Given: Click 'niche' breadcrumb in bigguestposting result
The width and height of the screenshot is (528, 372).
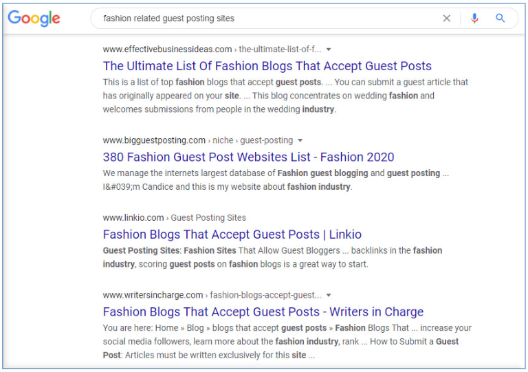Looking at the screenshot, I should coord(223,140).
